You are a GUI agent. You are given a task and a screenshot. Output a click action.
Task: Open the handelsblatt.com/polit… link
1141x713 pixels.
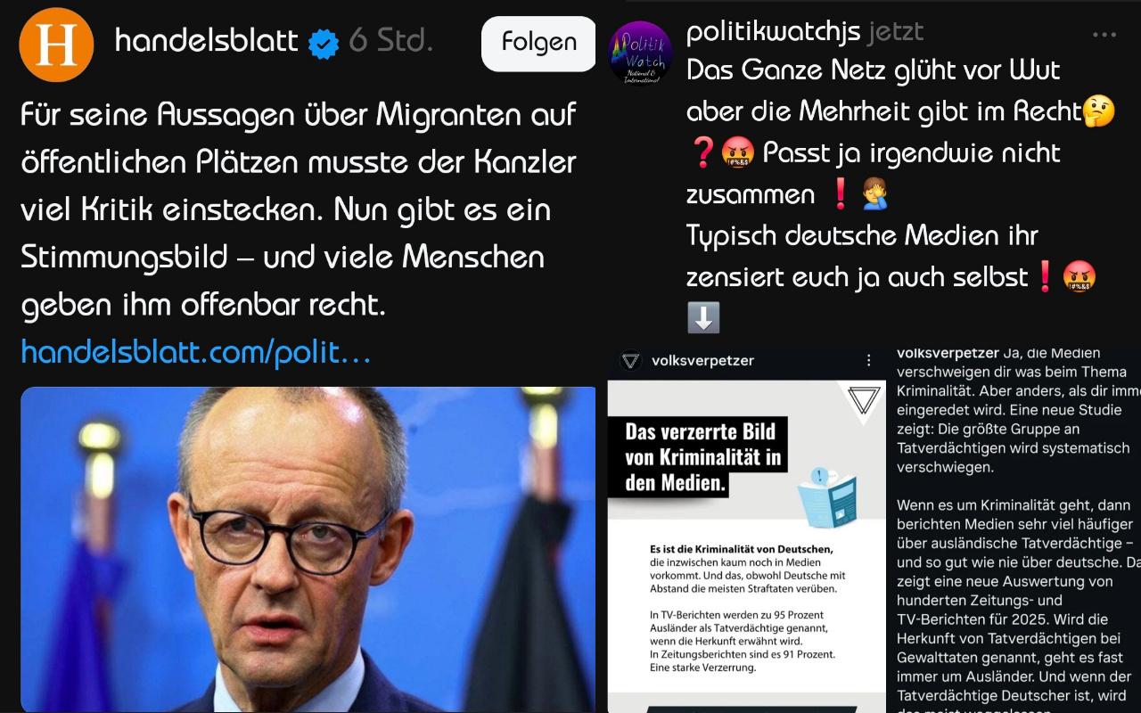[196, 352]
